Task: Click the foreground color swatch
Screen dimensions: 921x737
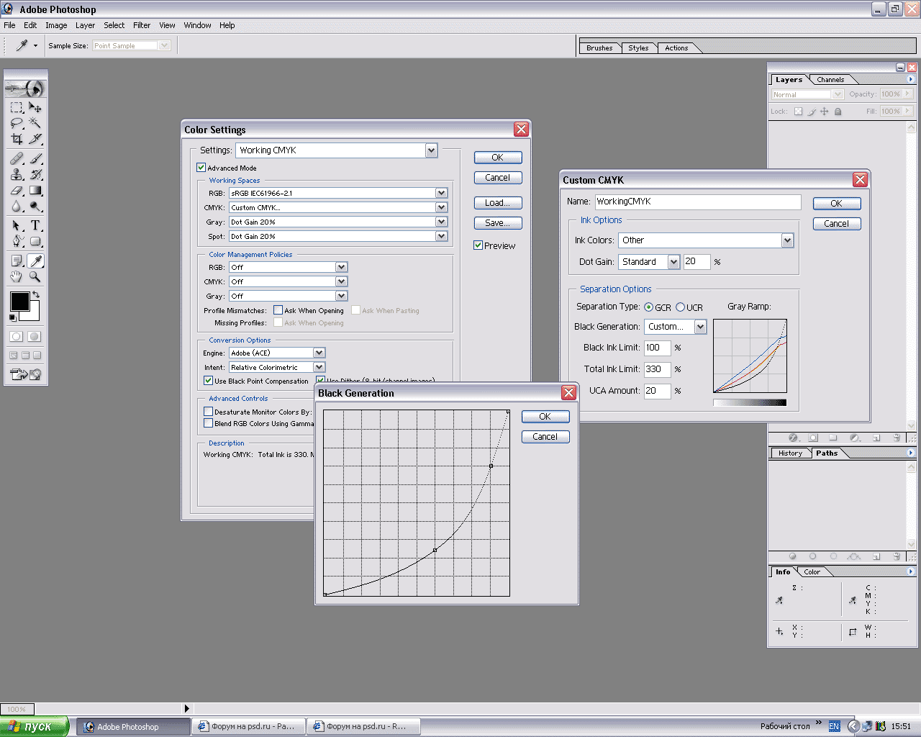Action: pos(19,301)
